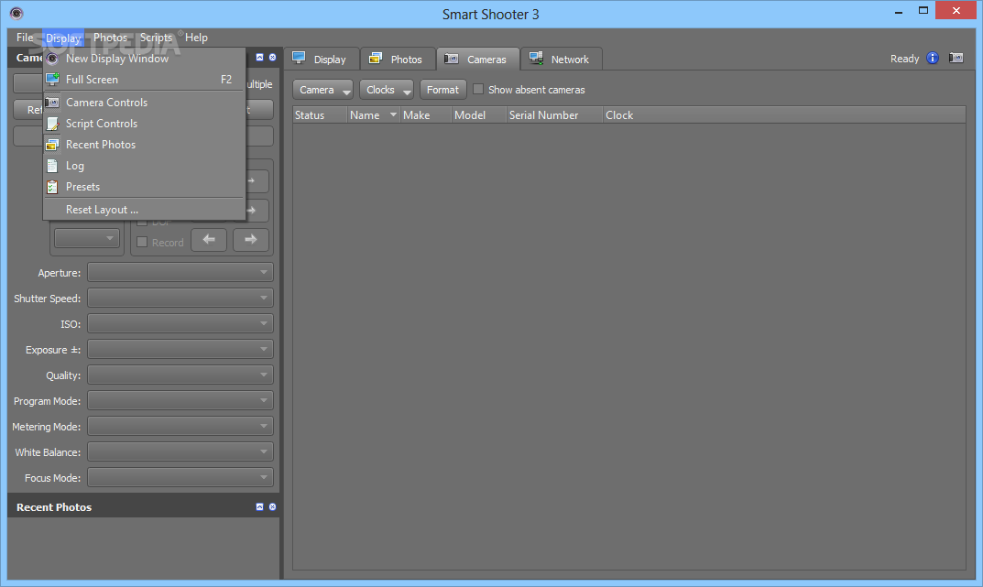Click the Ready status text
Image resolution: width=983 pixels, height=587 pixels.
click(904, 59)
